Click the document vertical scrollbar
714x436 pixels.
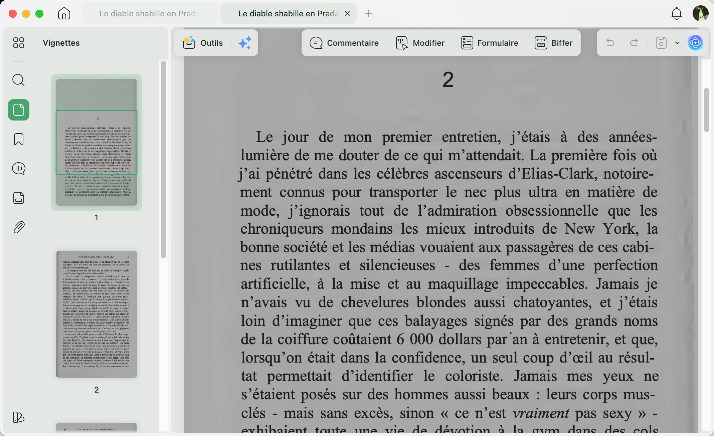click(x=706, y=110)
